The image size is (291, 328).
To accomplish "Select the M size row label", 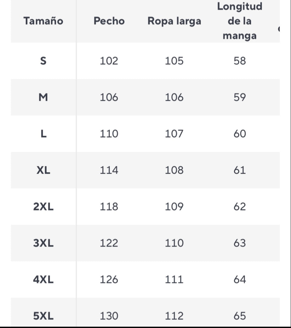I will click(43, 98).
